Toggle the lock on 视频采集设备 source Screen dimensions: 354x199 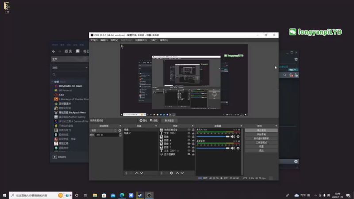[193, 130]
